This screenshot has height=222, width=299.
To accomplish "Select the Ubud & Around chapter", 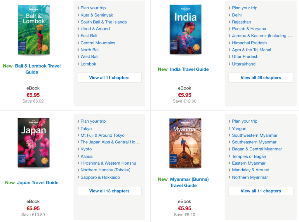I will pyautogui.click(x=95, y=29).
